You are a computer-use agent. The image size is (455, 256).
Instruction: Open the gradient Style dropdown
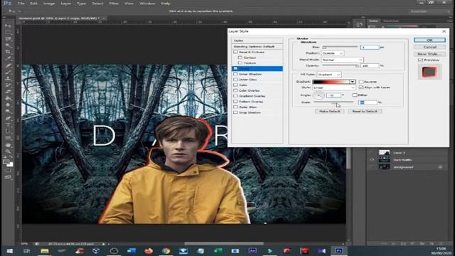pyautogui.click(x=334, y=87)
